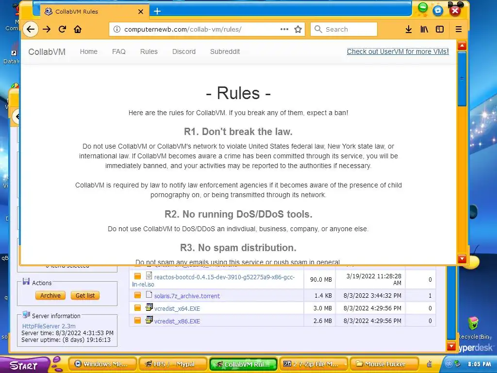The width and height of the screenshot is (497, 373).
Task: Click browser scrollbar up arrow
Action: coord(462,46)
